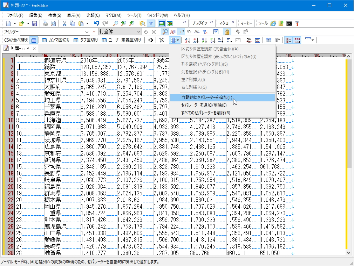Toggle the match case Aa filter option

173,31
